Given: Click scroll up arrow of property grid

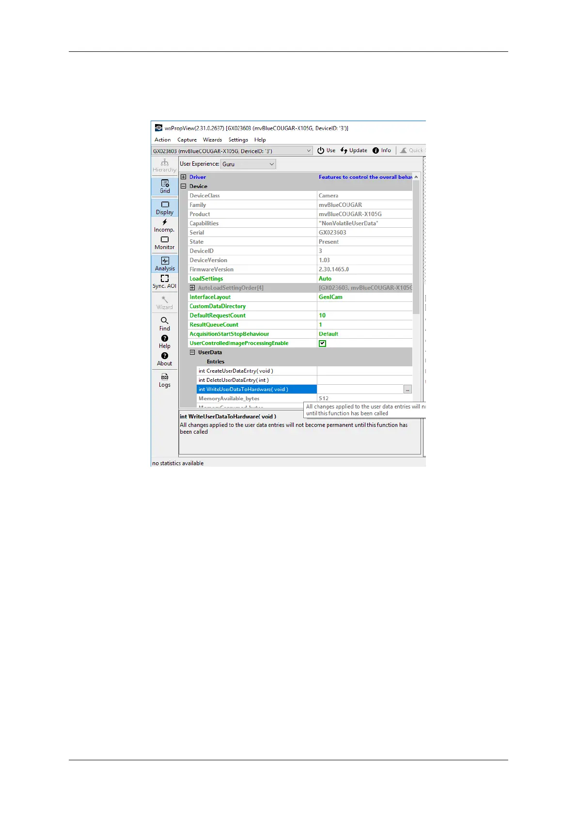Looking at the screenshot, I should pos(416,177).
